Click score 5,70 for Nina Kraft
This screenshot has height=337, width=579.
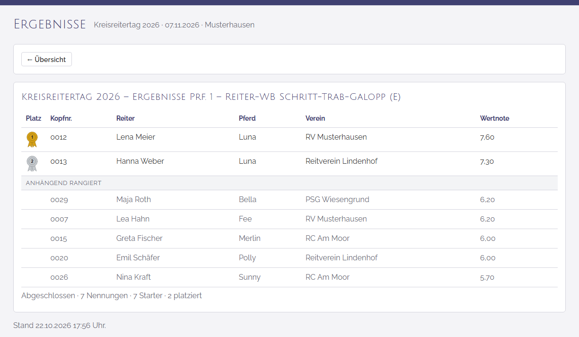pos(487,277)
